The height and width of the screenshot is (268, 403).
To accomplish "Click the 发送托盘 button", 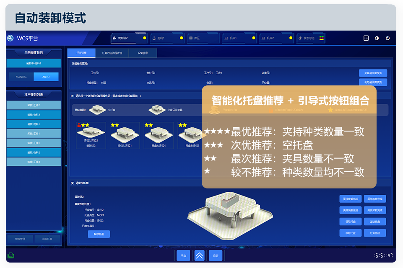I will coord(375,222).
